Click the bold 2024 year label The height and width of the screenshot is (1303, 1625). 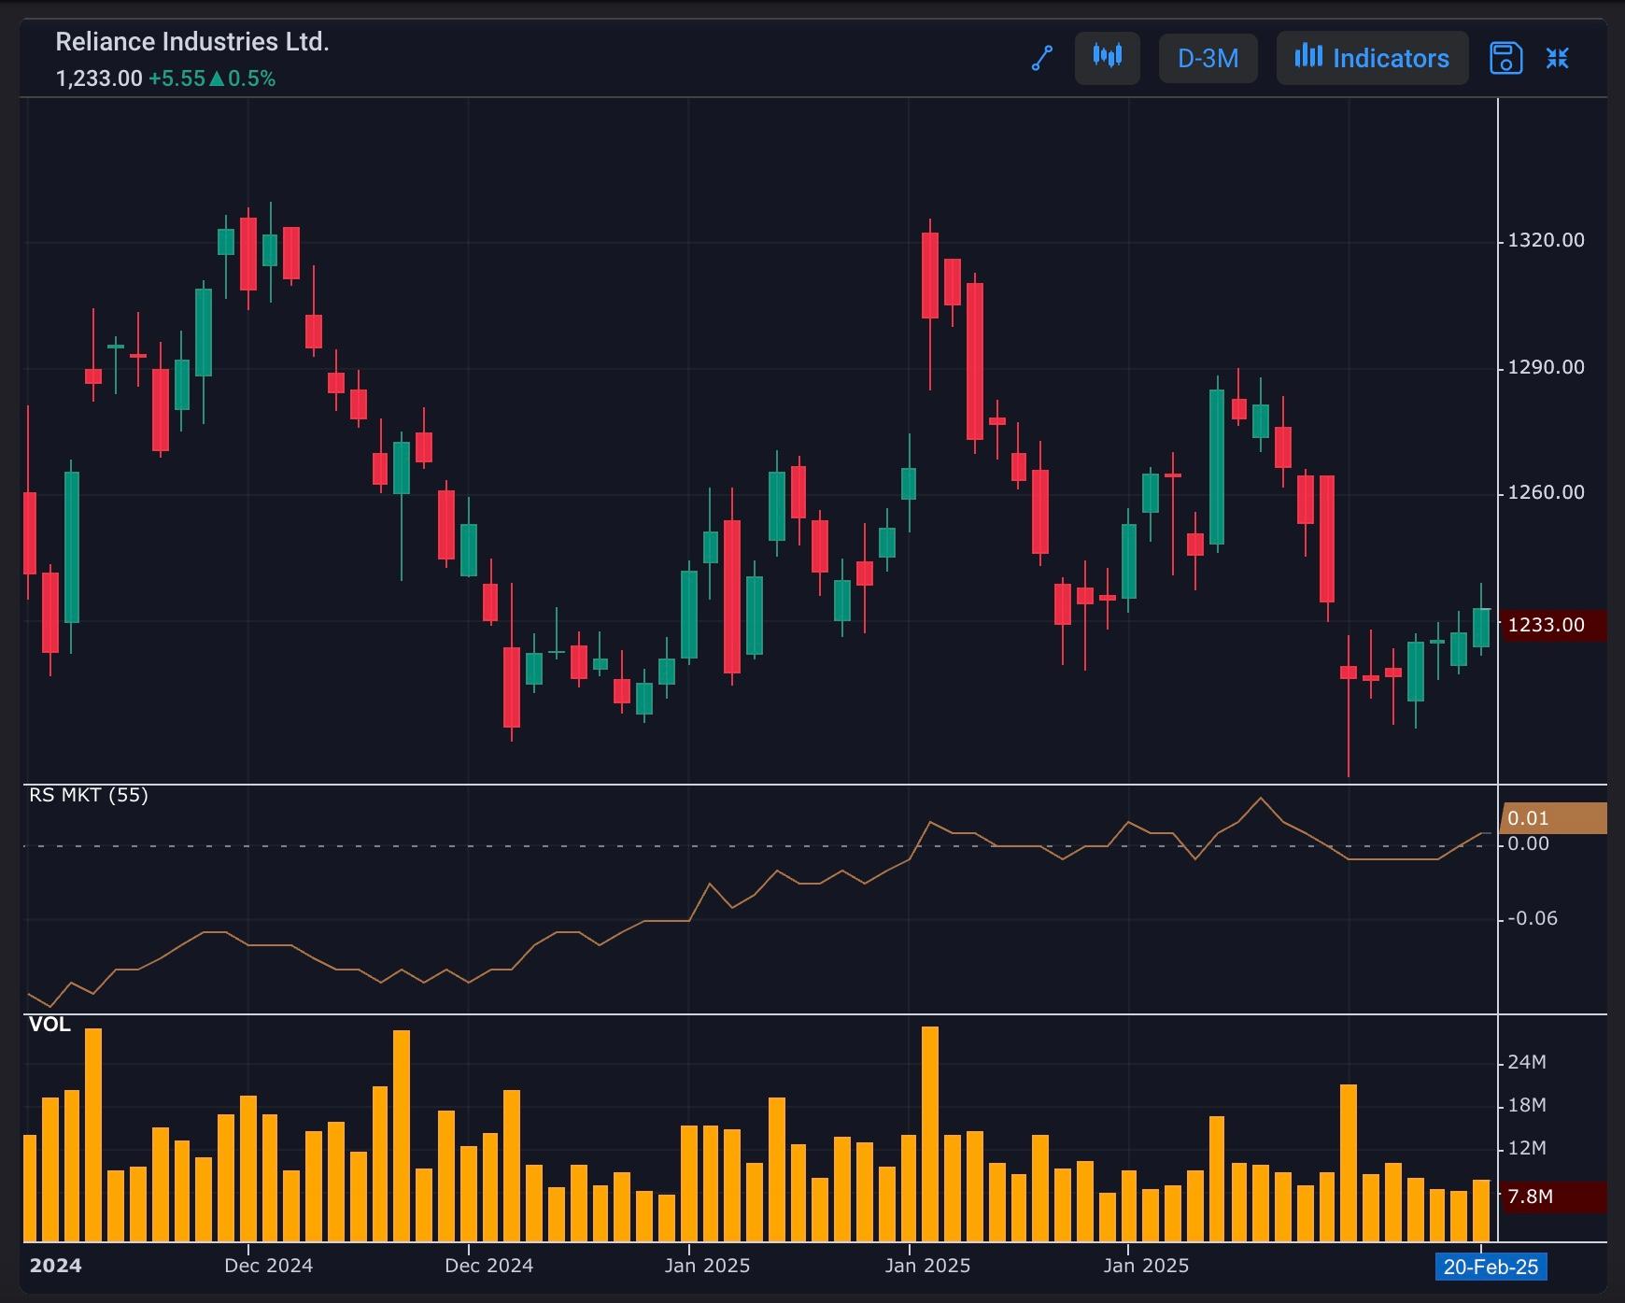tap(55, 1266)
